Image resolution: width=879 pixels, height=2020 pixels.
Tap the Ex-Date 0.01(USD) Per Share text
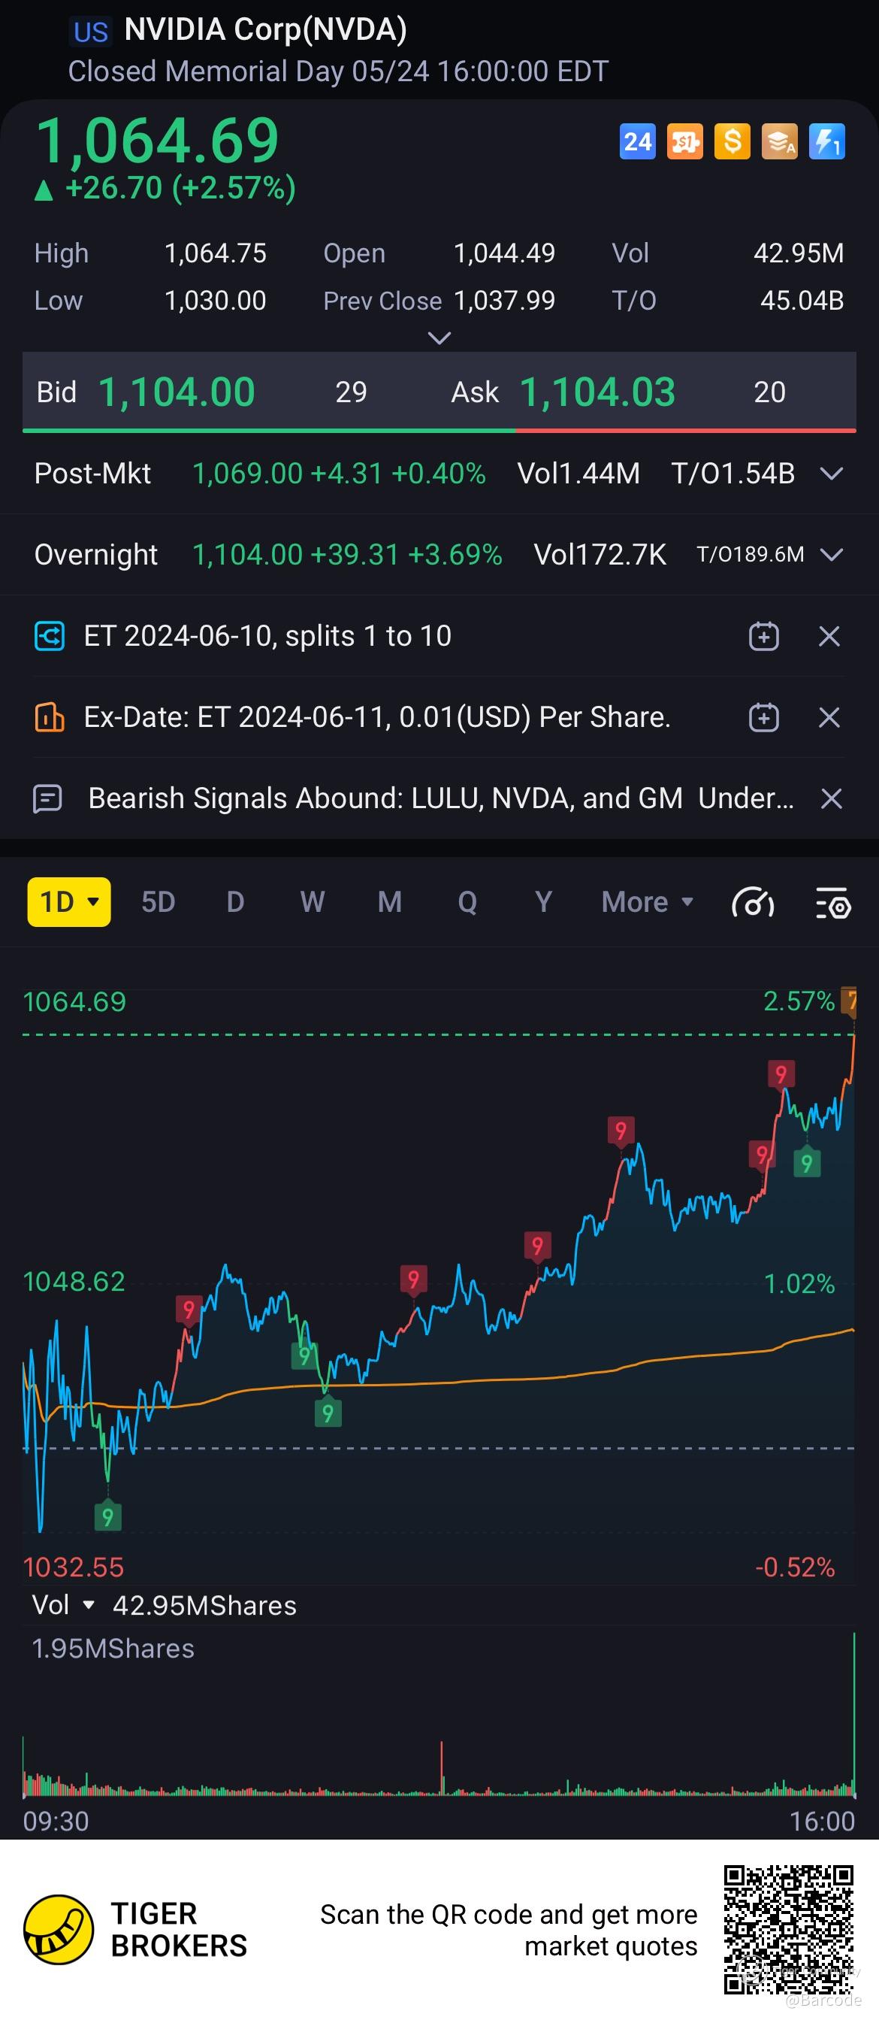pos(377,717)
